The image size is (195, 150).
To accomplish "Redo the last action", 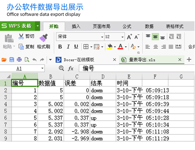I will click(42, 60).
